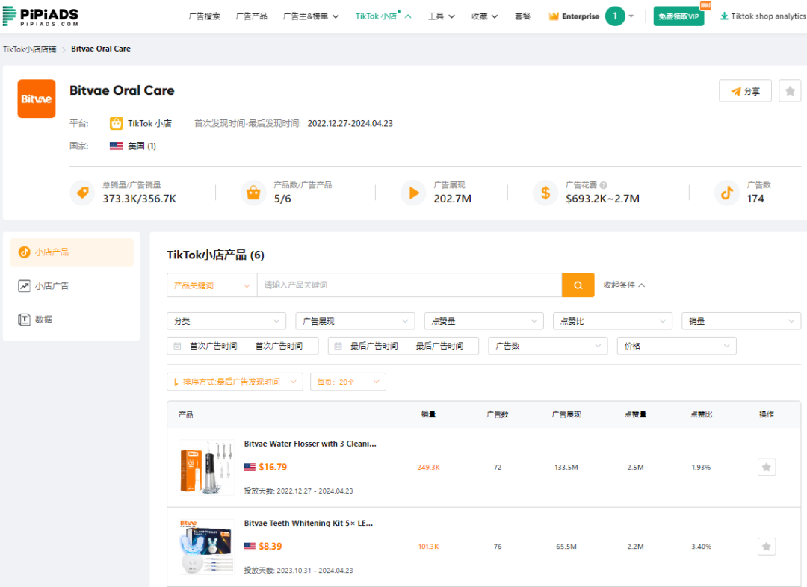Screen dimensions: 807x587
Task: Open the account dropdown arrow beside avatar
Action: 631,16
